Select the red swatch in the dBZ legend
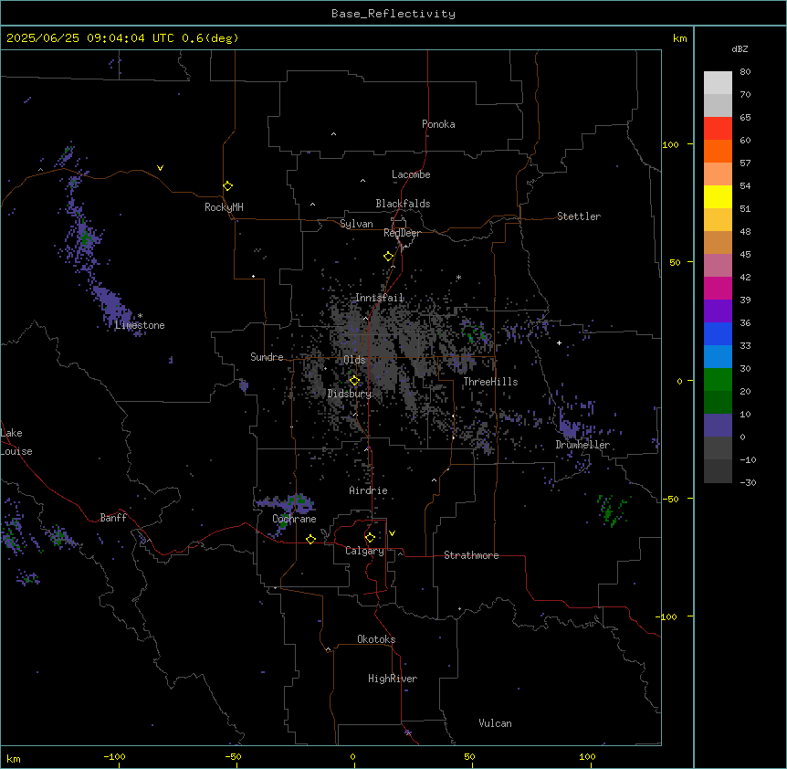 click(x=718, y=128)
